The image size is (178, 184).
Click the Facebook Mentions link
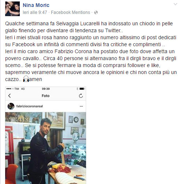[70, 12]
